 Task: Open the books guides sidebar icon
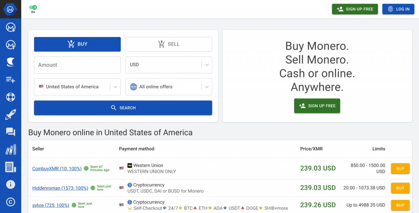[x=10, y=150]
